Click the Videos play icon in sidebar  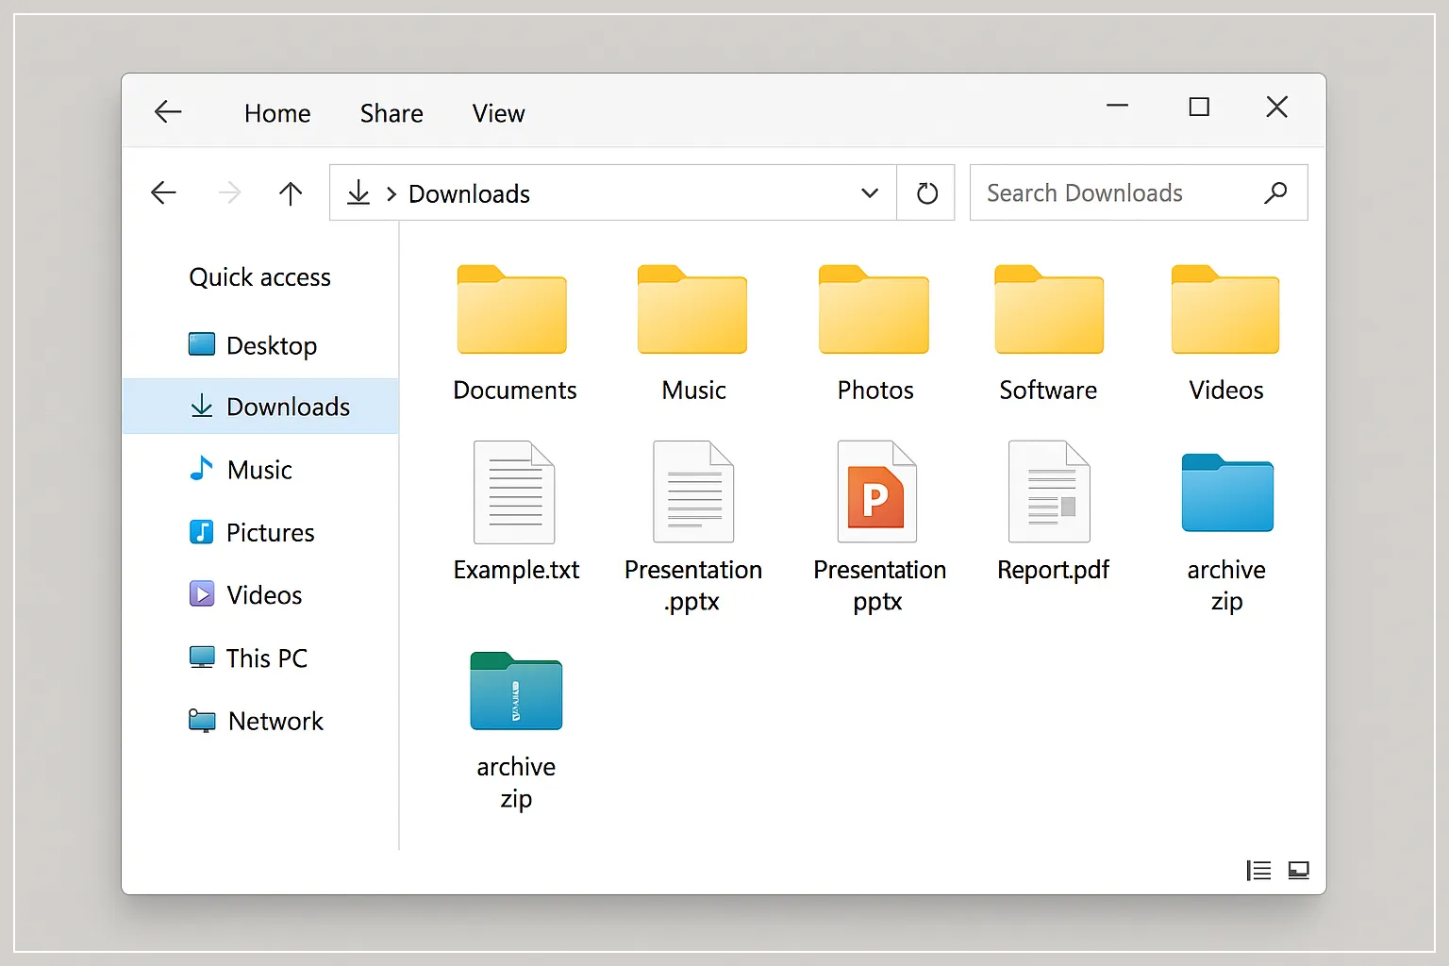[201, 594]
